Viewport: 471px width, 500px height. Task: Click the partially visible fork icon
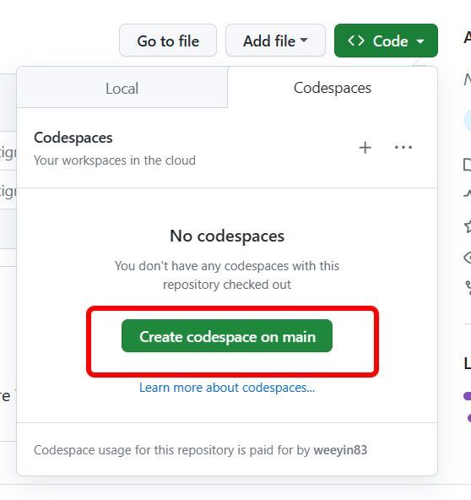(468, 287)
